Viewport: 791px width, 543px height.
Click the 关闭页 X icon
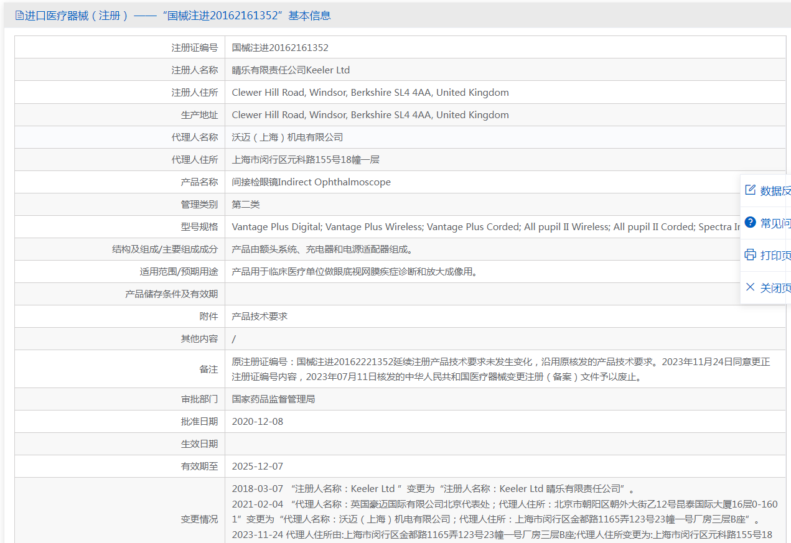pos(750,287)
